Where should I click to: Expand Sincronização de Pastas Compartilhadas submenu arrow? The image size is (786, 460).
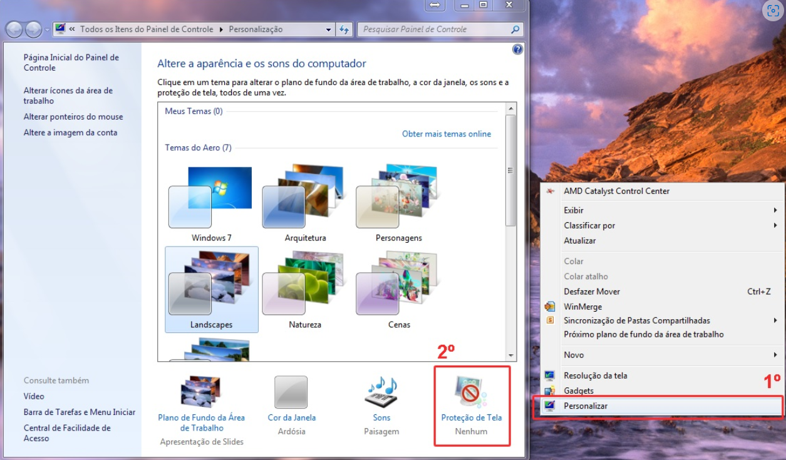pyautogui.click(x=775, y=320)
